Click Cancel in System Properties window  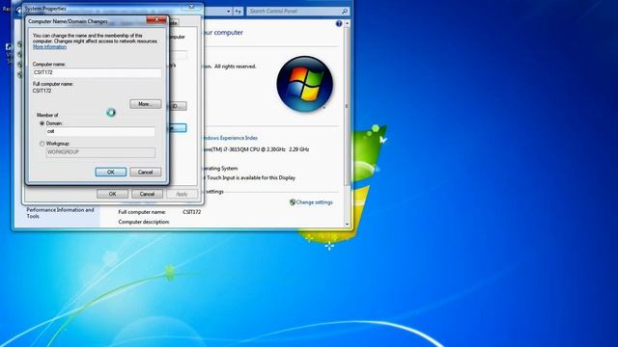click(147, 194)
